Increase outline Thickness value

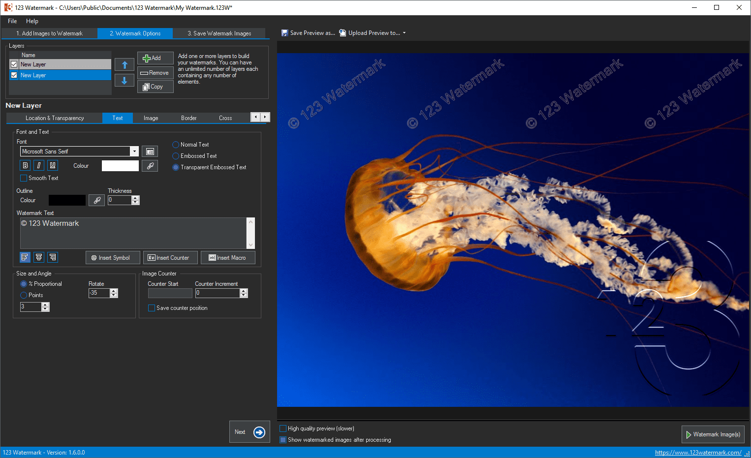(x=136, y=198)
